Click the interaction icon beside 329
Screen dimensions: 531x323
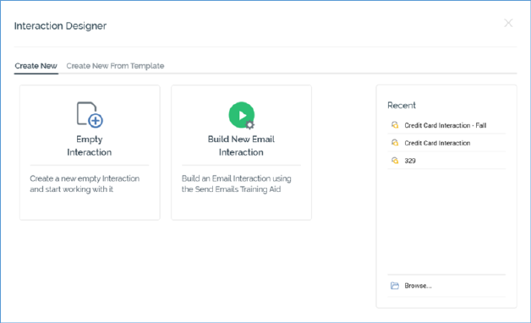(395, 161)
